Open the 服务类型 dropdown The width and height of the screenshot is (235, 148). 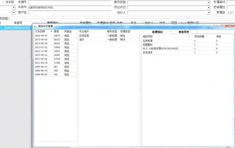[208, 2]
